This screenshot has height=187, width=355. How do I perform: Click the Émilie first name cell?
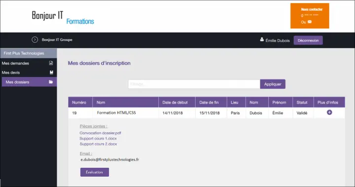[x=281, y=113]
